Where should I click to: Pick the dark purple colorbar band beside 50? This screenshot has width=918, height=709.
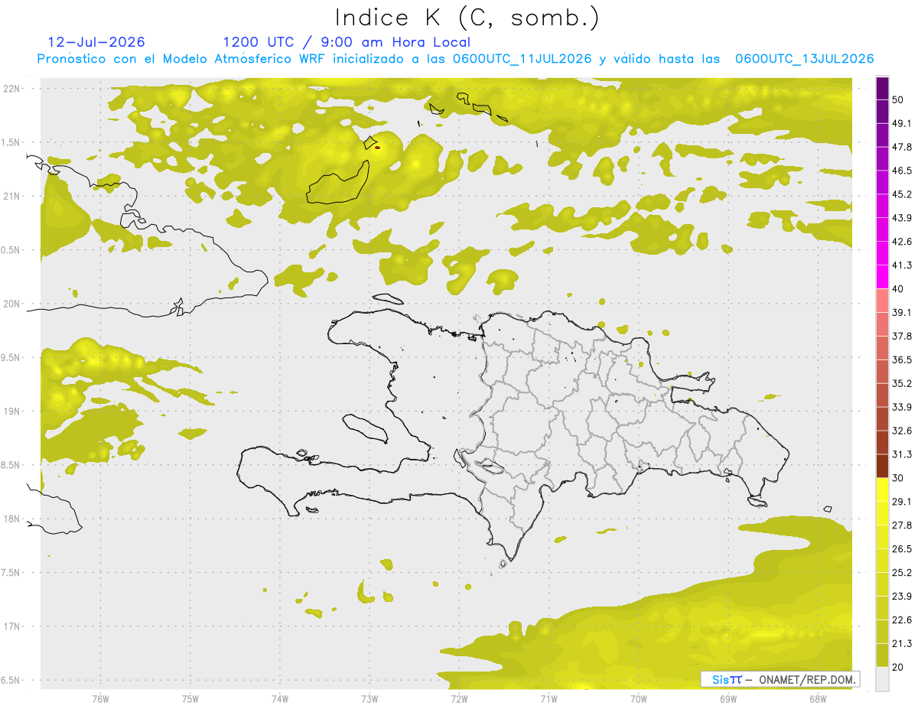(882, 88)
